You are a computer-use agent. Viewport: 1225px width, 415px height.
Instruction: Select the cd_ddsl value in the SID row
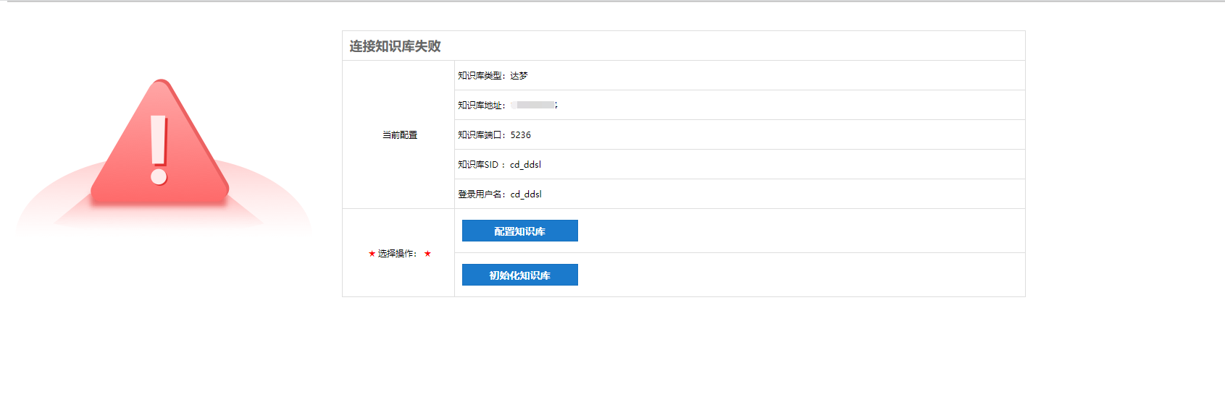click(525, 165)
